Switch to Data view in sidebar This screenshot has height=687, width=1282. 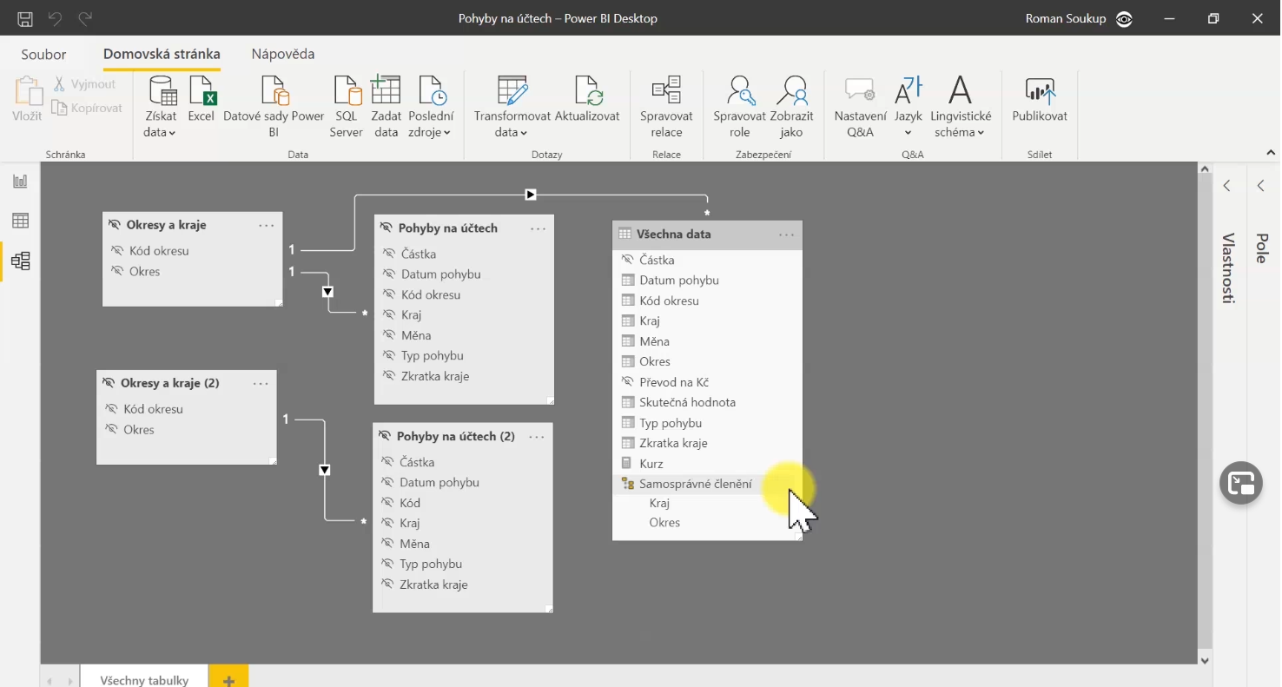pos(20,221)
